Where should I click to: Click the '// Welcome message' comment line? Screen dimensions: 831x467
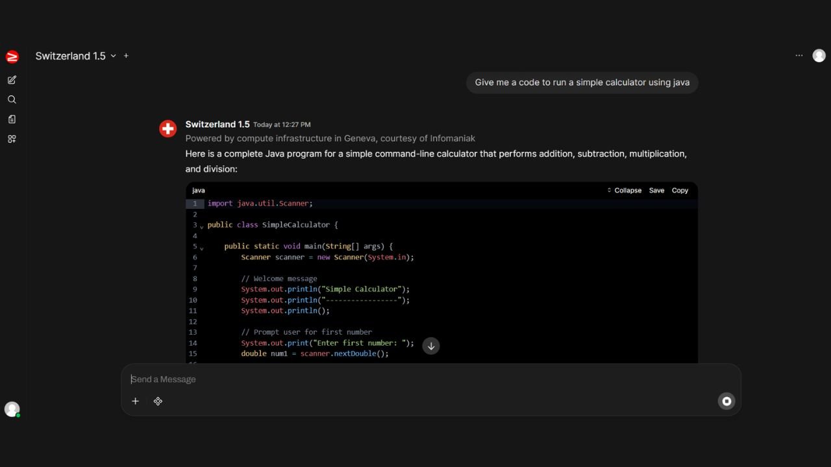(x=279, y=278)
